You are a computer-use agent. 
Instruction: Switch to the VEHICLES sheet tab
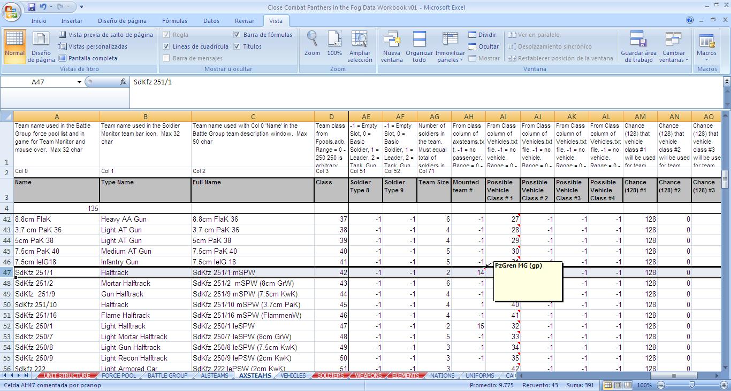coord(293,376)
